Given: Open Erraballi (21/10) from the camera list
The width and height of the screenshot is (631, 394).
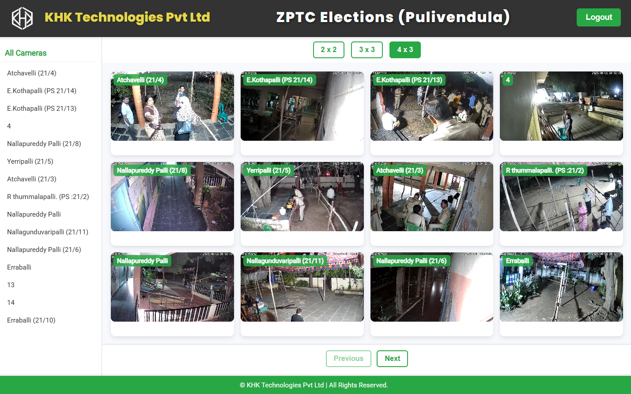Looking at the screenshot, I should click(x=31, y=320).
